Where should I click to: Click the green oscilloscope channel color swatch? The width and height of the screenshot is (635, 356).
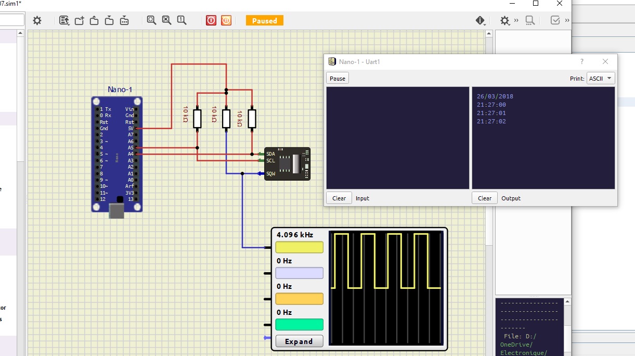pos(299,325)
